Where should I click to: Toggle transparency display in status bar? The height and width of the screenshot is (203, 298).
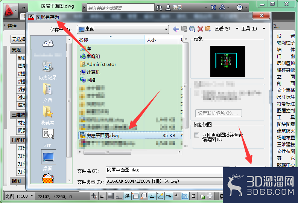185,196
